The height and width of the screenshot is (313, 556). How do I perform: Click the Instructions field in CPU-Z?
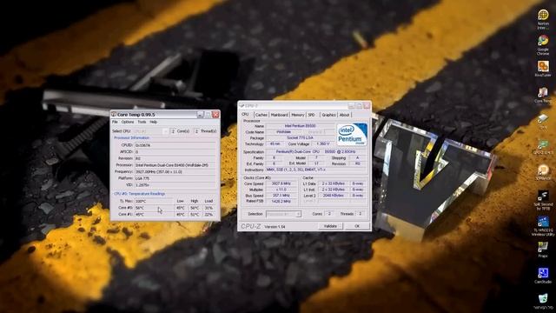pos(316,170)
